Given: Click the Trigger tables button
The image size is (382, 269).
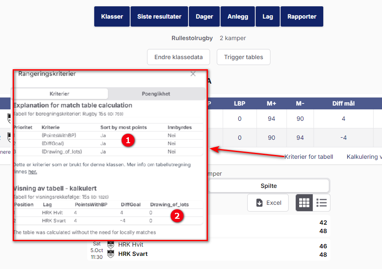Looking at the screenshot, I should (243, 57).
